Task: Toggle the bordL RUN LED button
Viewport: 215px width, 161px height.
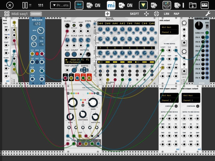Action: 74,25
